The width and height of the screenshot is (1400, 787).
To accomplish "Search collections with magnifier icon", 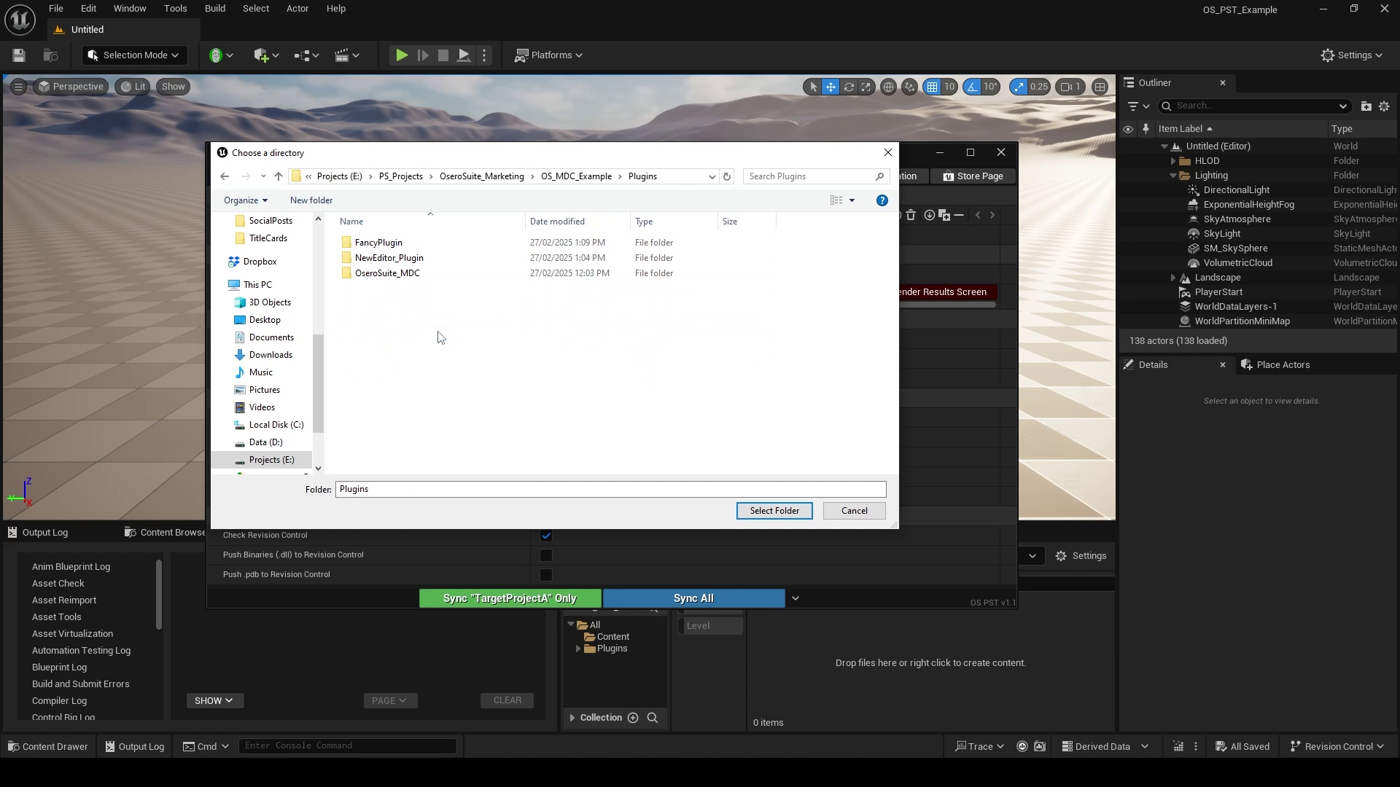I will pyautogui.click(x=653, y=718).
